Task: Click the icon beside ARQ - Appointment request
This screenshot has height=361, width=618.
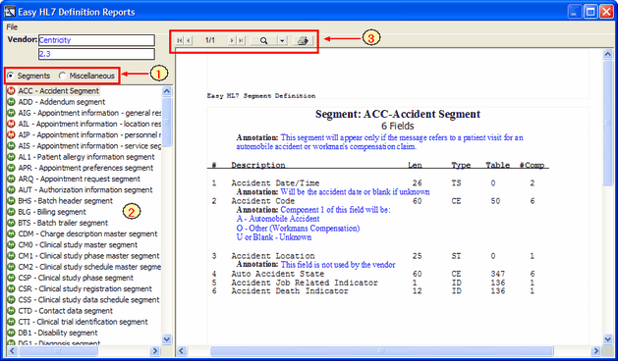Action: click(12, 180)
